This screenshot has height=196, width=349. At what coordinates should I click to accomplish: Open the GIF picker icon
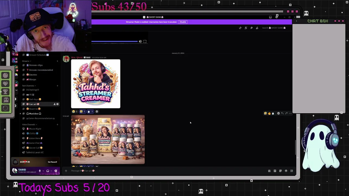tap(275, 171)
